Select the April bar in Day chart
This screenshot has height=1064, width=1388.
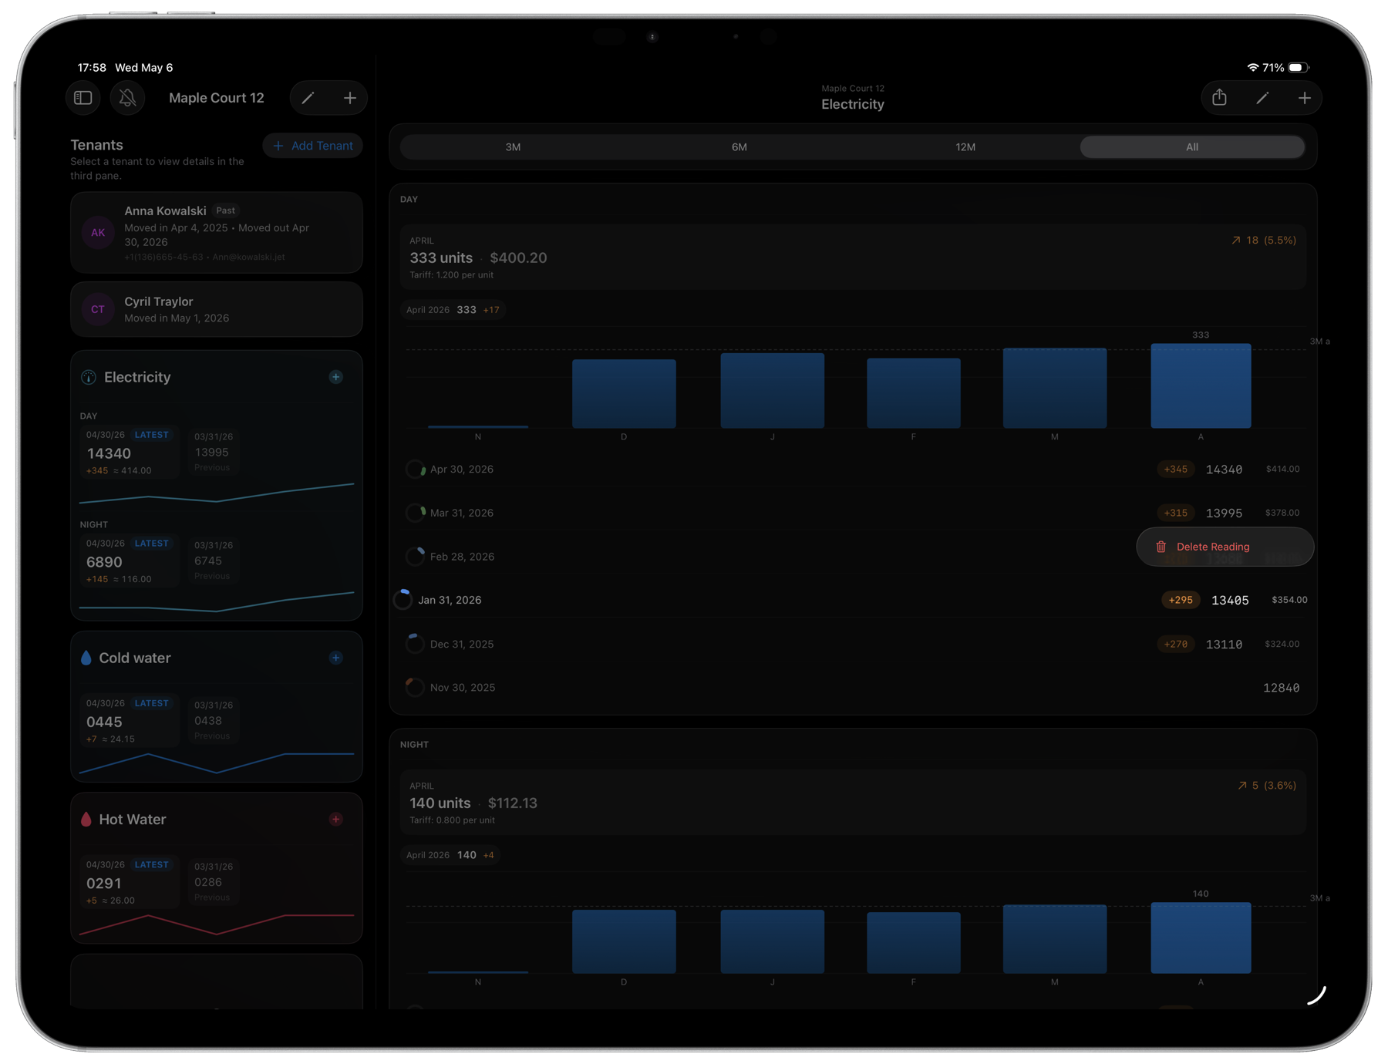tap(1201, 386)
